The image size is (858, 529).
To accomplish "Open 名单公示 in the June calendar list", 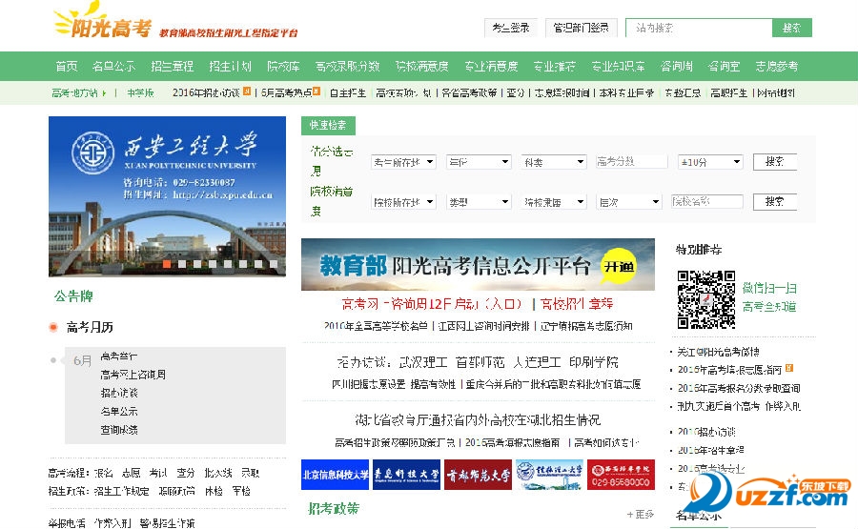I will tap(119, 412).
